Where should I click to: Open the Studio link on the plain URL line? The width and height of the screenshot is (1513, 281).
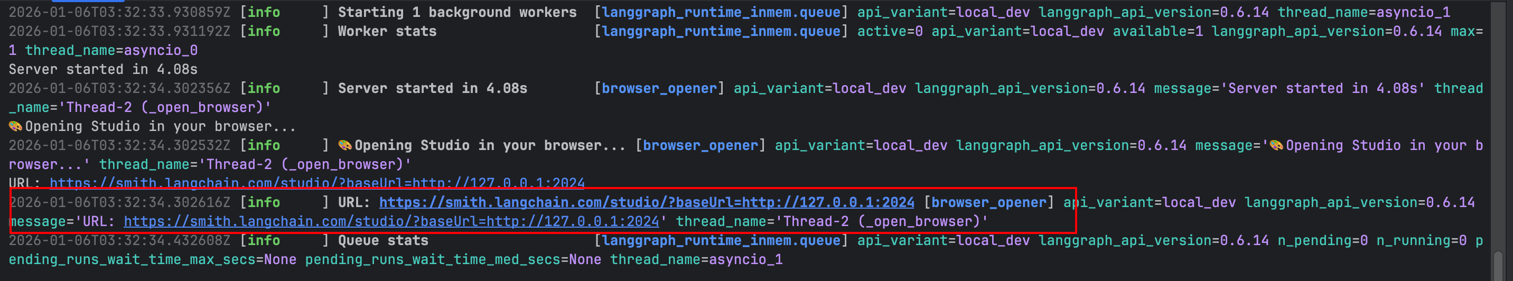point(317,183)
